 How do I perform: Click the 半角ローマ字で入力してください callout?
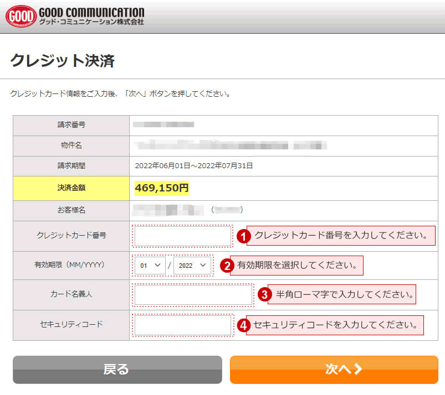click(x=341, y=294)
